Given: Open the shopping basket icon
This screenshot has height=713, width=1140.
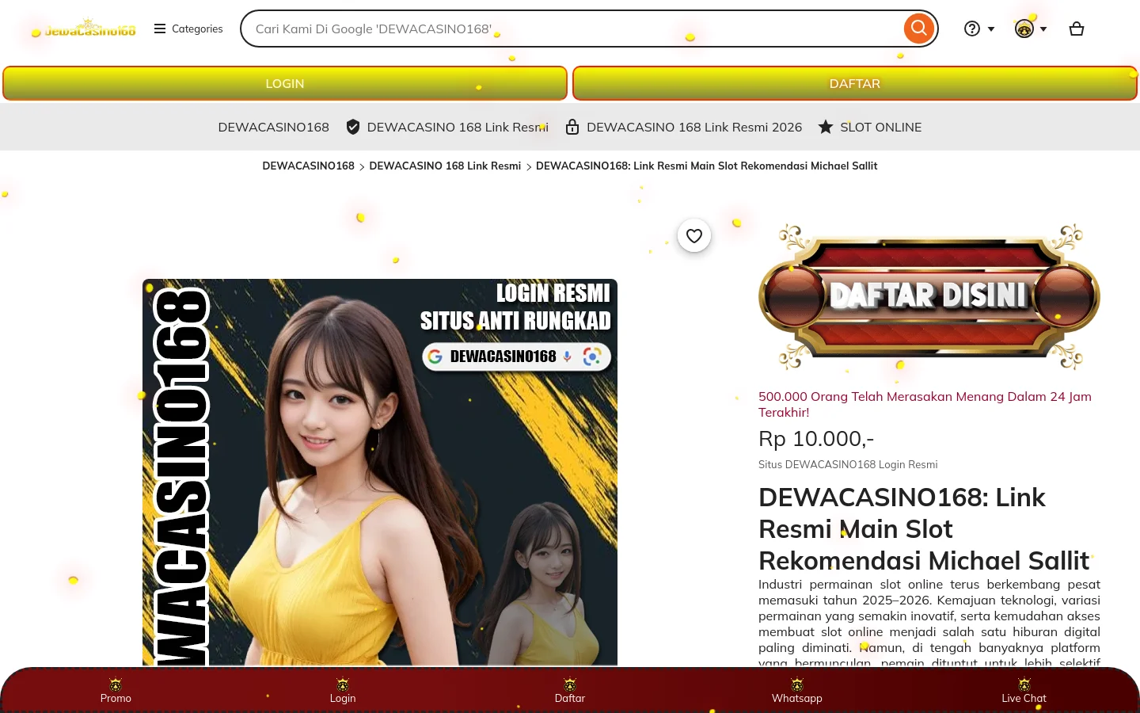Looking at the screenshot, I should [x=1077, y=29].
